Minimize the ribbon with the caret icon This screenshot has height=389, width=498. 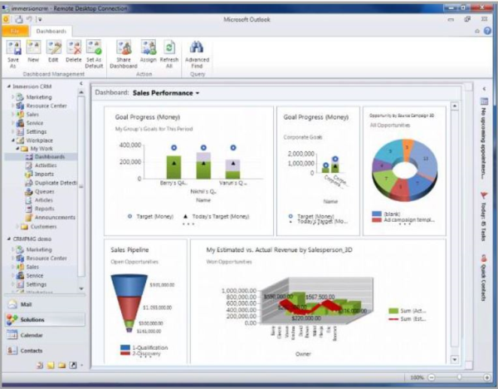coord(477,31)
